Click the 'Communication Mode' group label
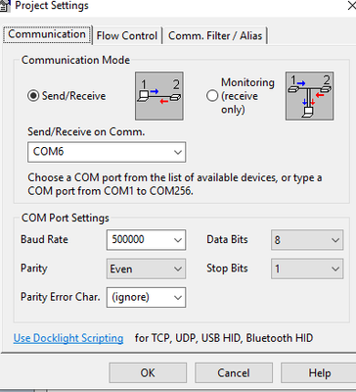Image resolution: width=356 pixels, height=392 pixels. (x=75, y=60)
